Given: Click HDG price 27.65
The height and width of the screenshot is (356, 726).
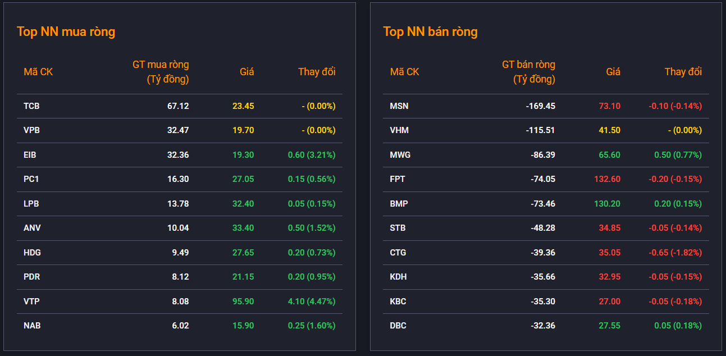Looking at the screenshot, I should tap(243, 253).
